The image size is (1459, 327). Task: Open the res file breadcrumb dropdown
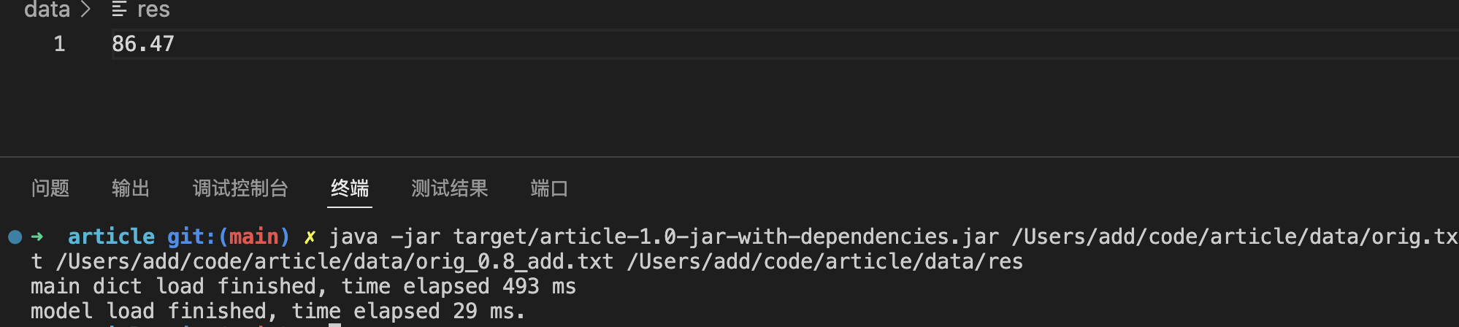pyautogui.click(x=153, y=9)
